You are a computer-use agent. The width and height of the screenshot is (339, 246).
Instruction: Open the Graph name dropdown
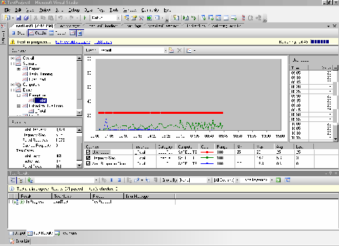[x=165, y=50]
